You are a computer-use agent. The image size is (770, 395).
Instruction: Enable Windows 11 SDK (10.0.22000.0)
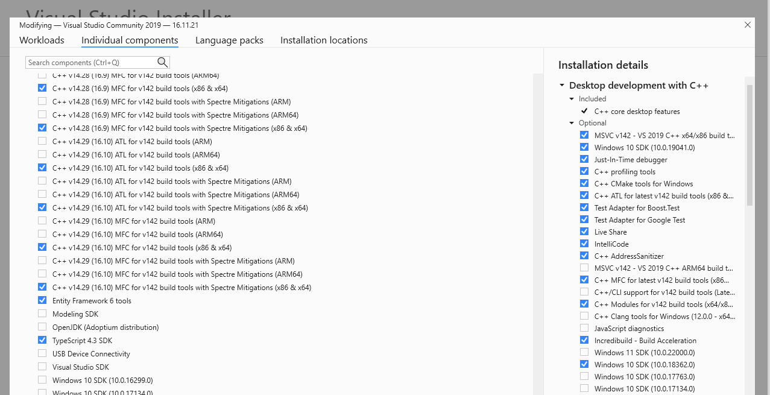[584, 353]
